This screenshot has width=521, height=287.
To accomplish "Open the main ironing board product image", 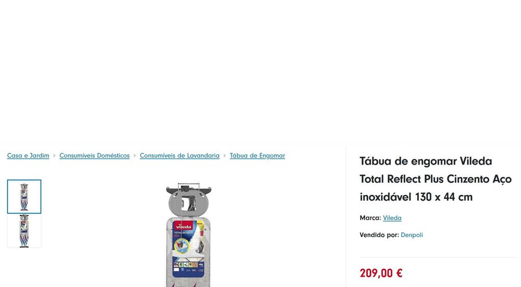I will (189, 234).
